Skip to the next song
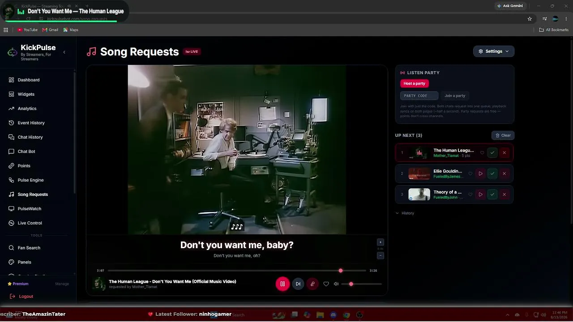 (x=298, y=284)
